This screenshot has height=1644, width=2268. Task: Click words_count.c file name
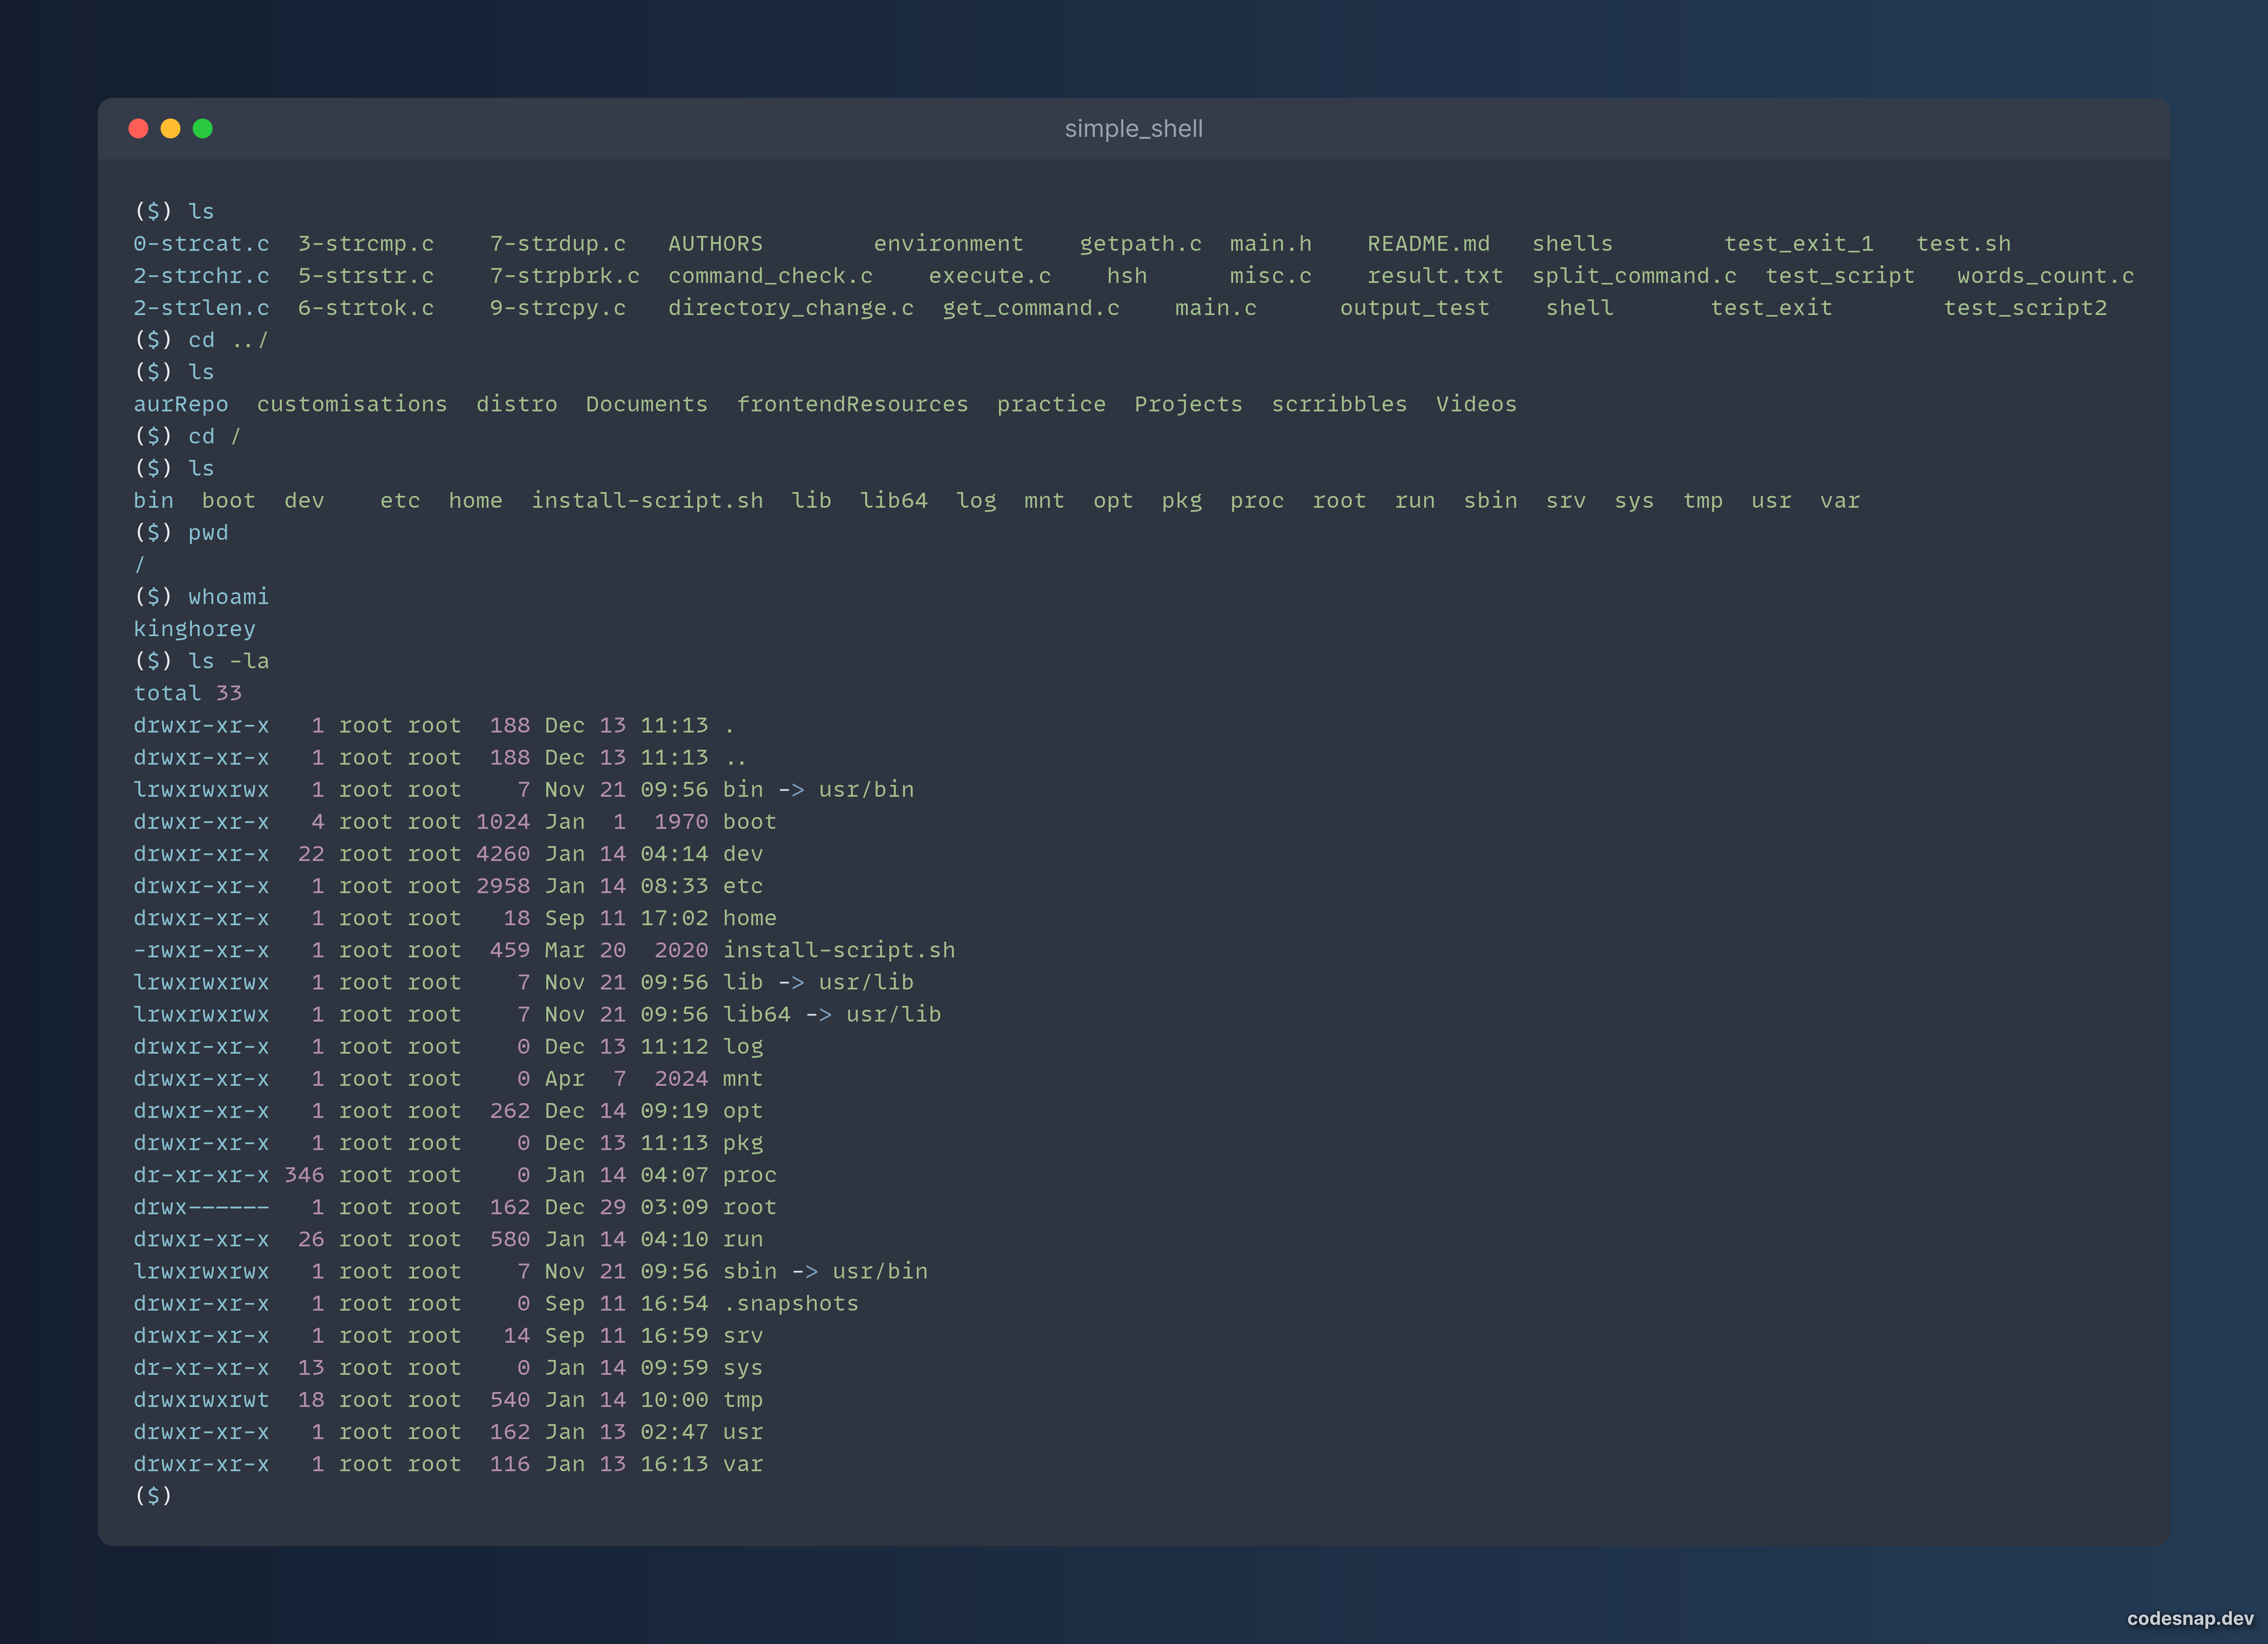(2045, 276)
